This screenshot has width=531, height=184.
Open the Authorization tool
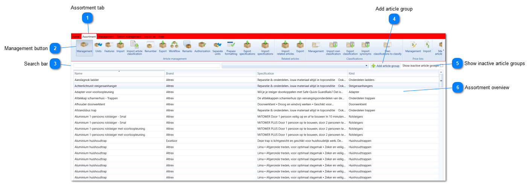(202, 47)
